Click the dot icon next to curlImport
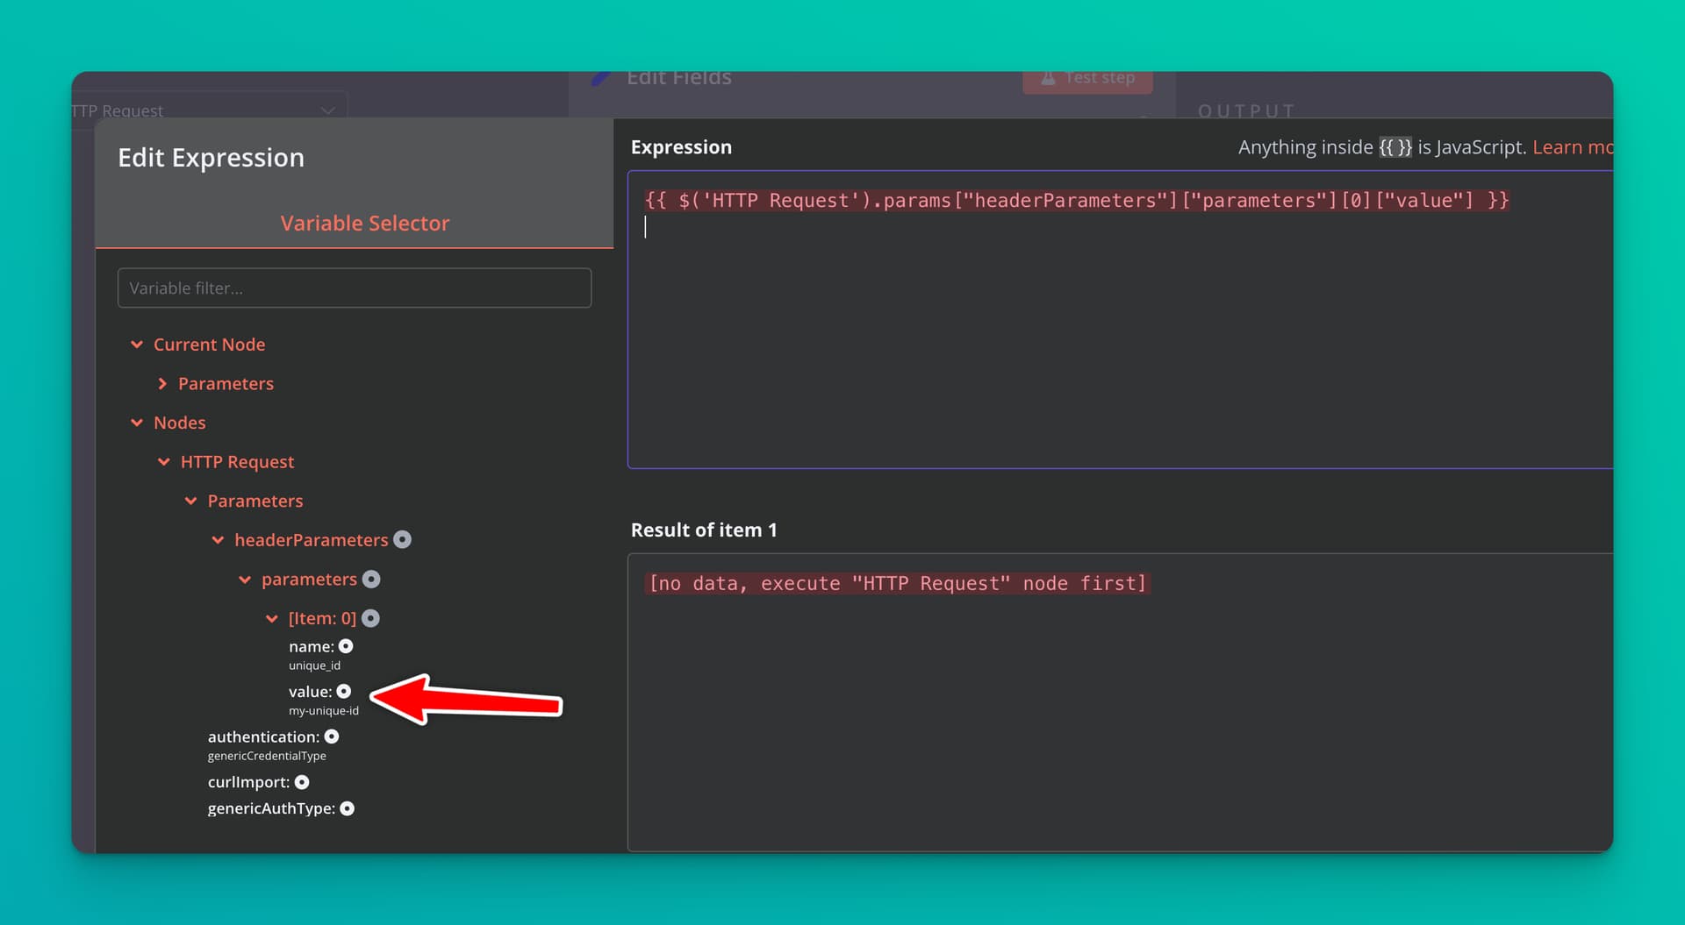Viewport: 1685px width, 925px height. pyautogui.click(x=302, y=782)
